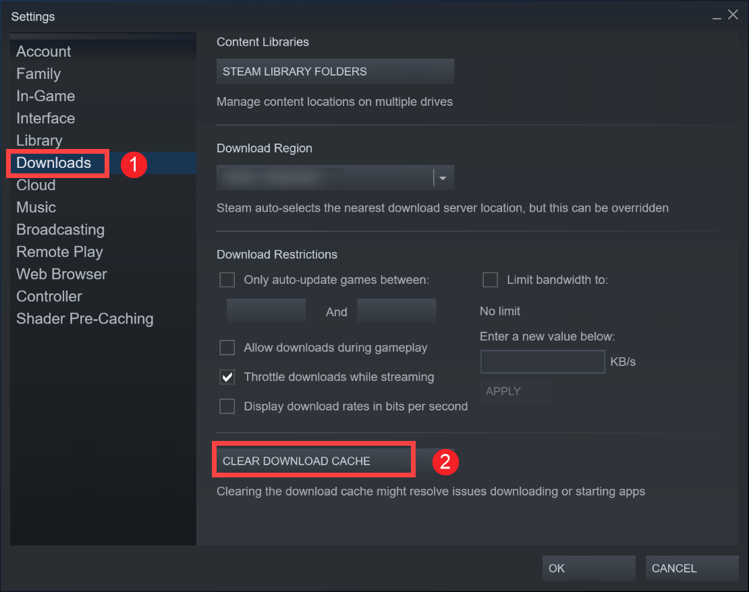
Task: Dismiss settings with Cancel button
Action: (692, 568)
